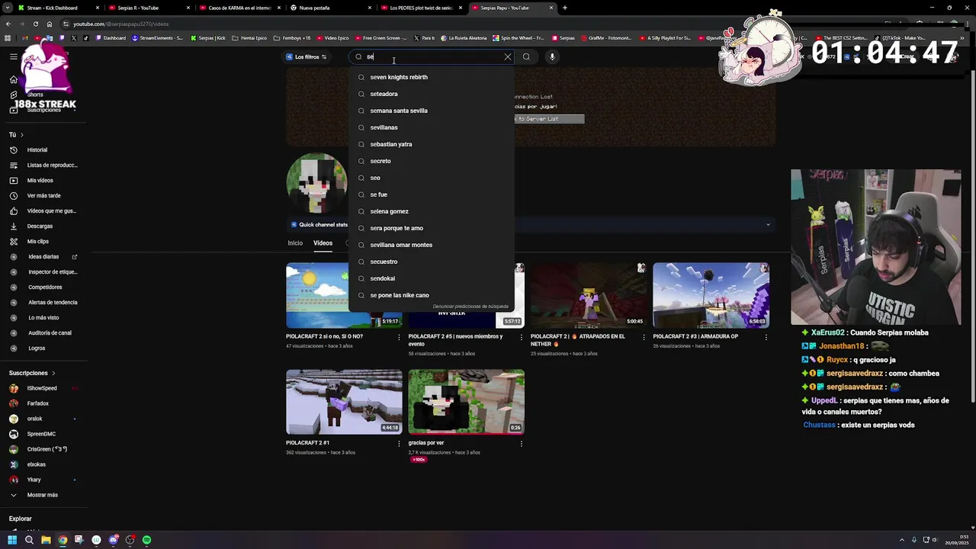Open options menu for PIOLACRAFT 2 si o no

point(399,337)
